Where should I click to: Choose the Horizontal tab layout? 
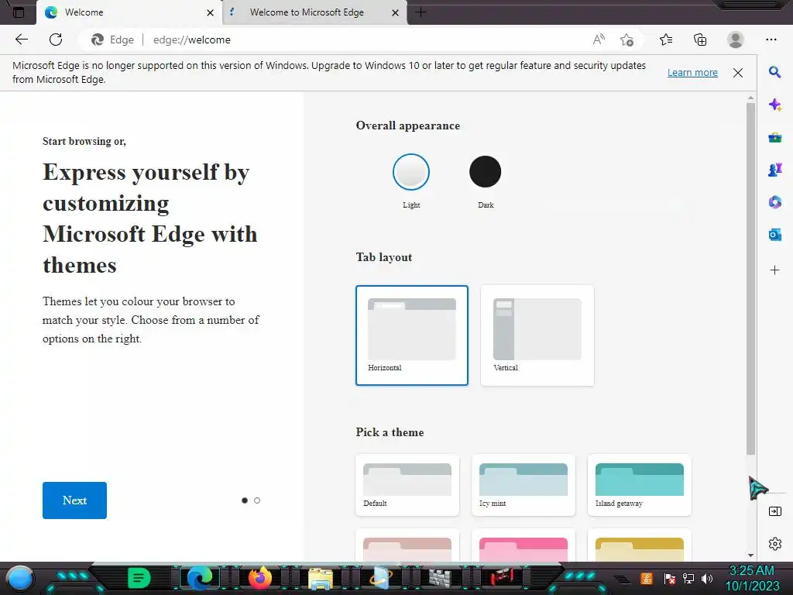click(x=412, y=335)
